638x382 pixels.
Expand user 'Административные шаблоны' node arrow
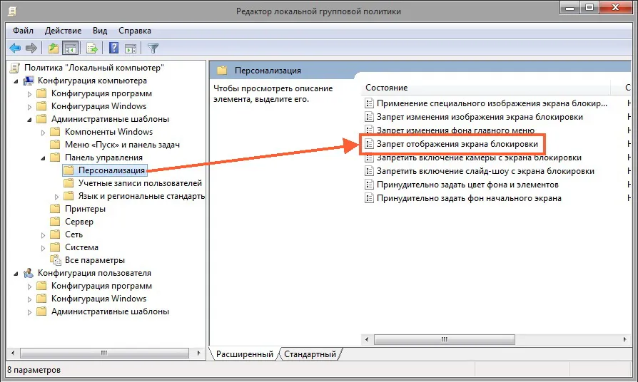tap(29, 312)
